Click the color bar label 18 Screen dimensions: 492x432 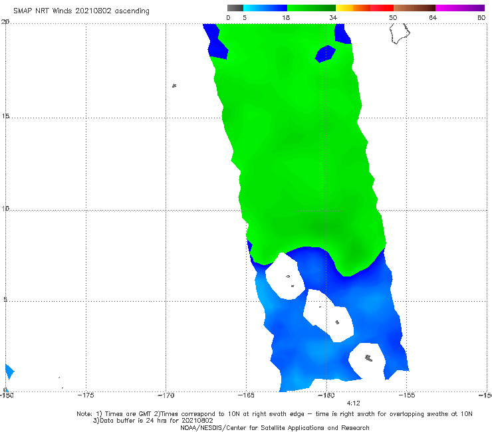(286, 17)
